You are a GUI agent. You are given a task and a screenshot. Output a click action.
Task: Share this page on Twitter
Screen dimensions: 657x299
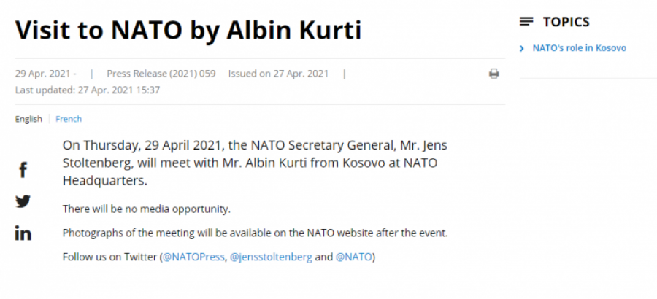[23, 201]
